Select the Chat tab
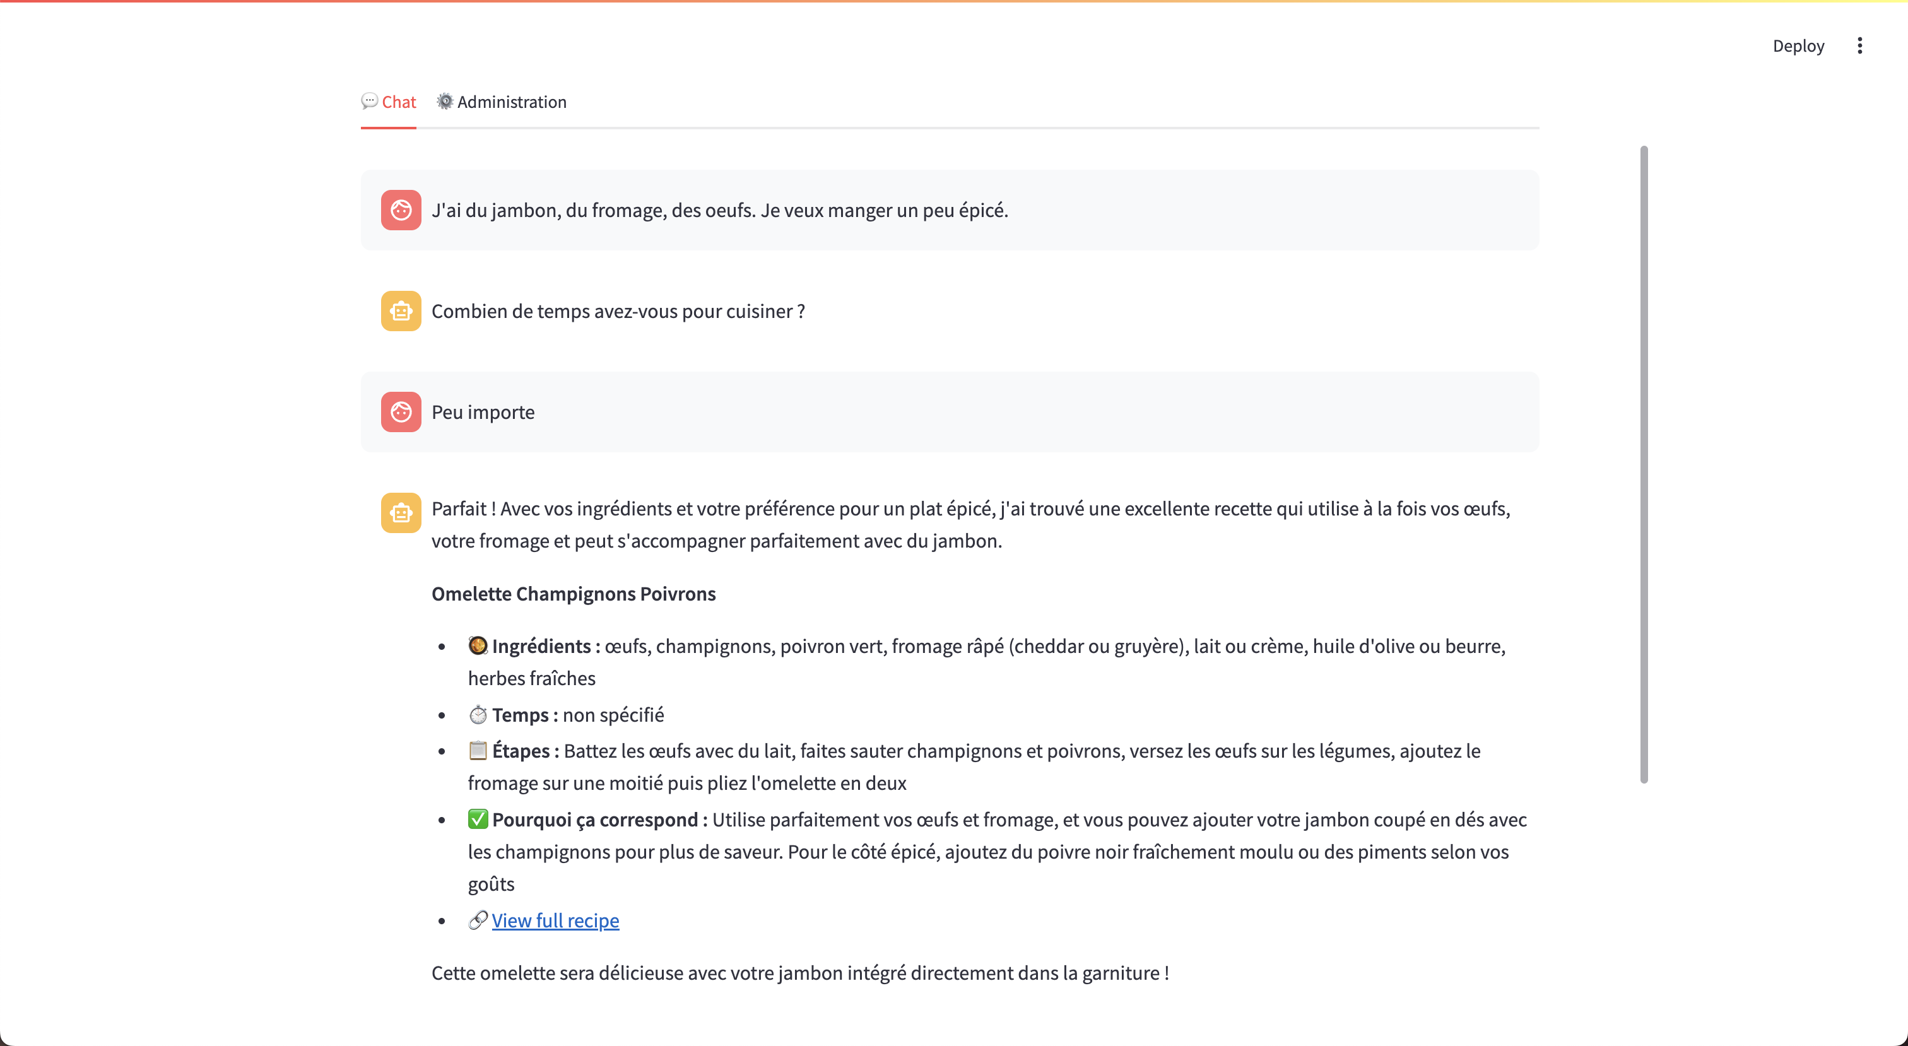Viewport: 1908px width, 1046px height. tap(399, 102)
